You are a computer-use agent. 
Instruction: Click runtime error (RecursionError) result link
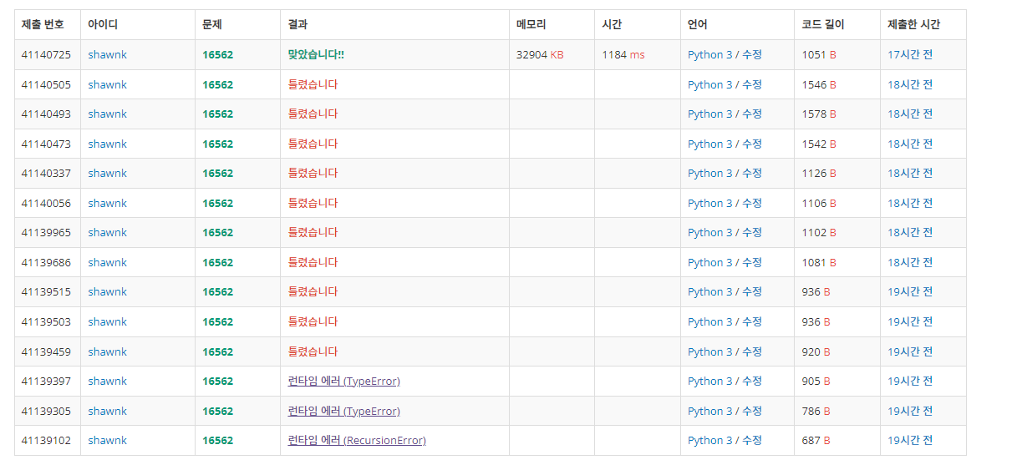[357, 440]
